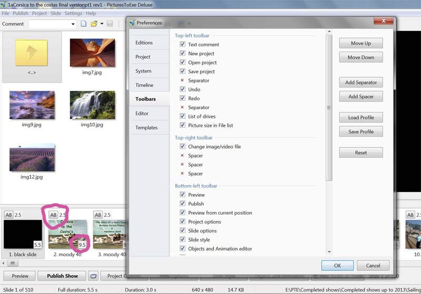Click the AB transition icon on slide 3
421x294 pixels.
(98, 215)
